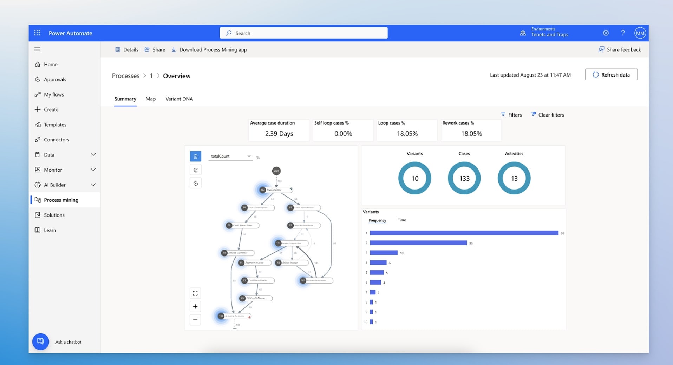
Task: Open My flows from the sidebar
Action: coord(53,94)
